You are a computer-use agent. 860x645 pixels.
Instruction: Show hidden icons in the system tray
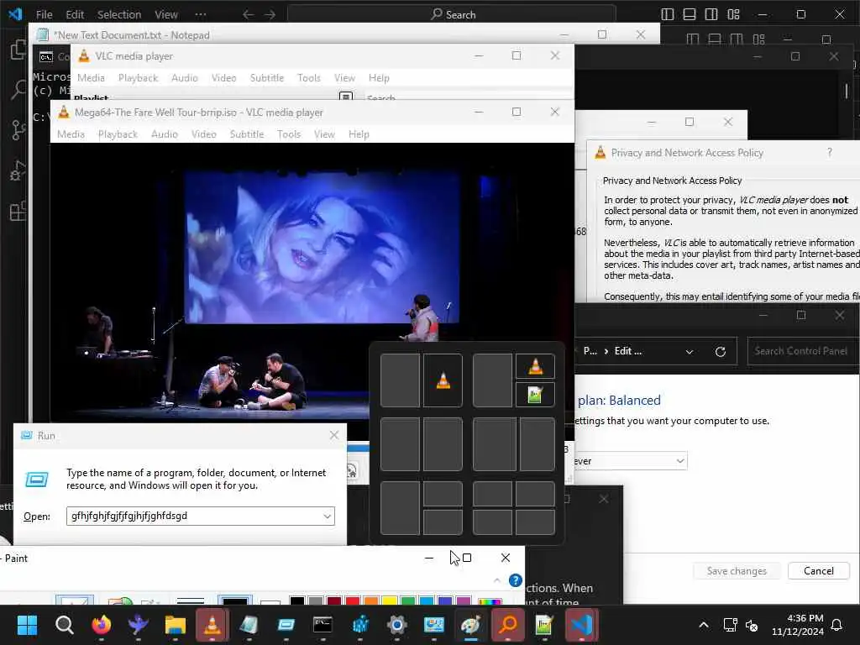pyautogui.click(x=704, y=625)
